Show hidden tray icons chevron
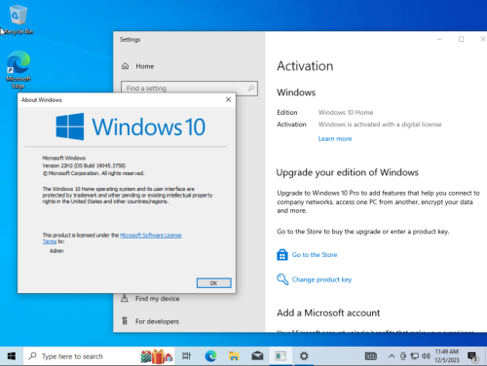 pyautogui.click(x=392, y=356)
